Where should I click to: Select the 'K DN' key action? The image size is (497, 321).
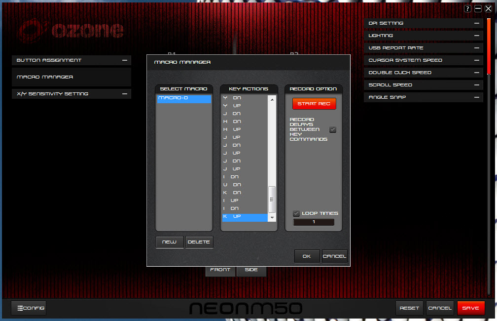pos(245,193)
